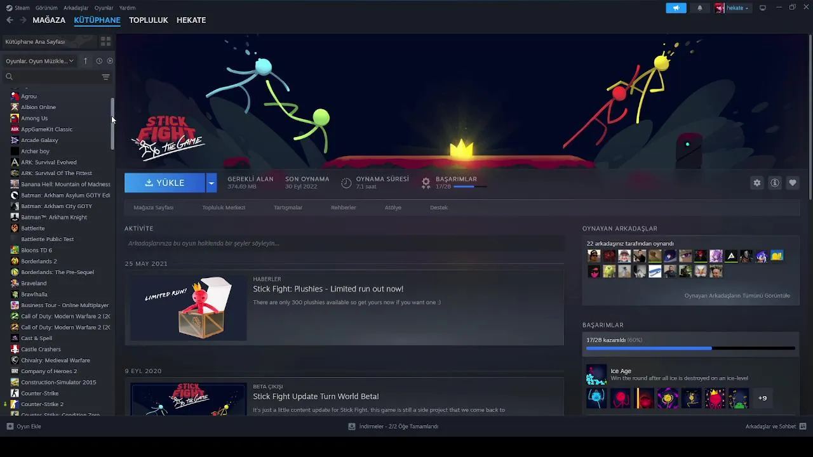This screenshot has width=813, height=457.
Task: Open the Tartışmalar link
Action: click(x=288, y=208)
